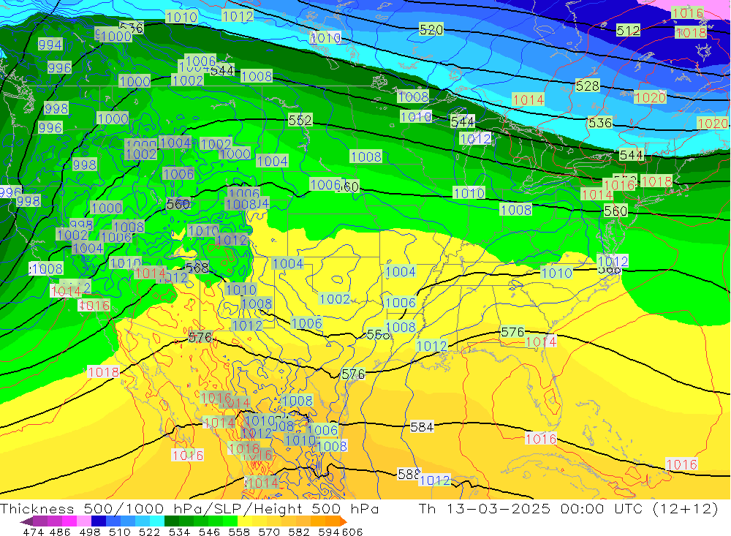Viewport: 731px width, 536px height.
Task: Click the 520 height contour label
Action: pos(431,30)
